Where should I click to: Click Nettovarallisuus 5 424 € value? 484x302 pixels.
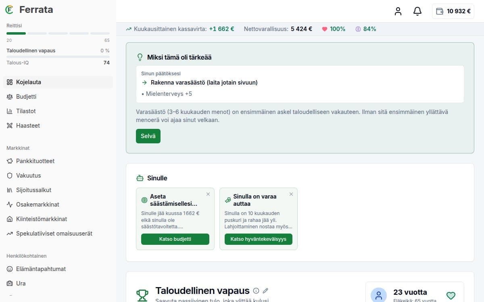[301, 29]
